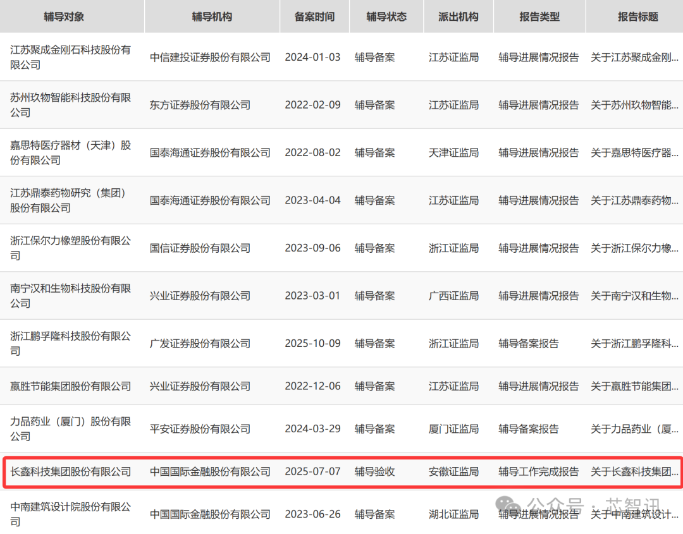
Task: Open the 关于苏州玖物智能 report link
Action: [634, 105]
